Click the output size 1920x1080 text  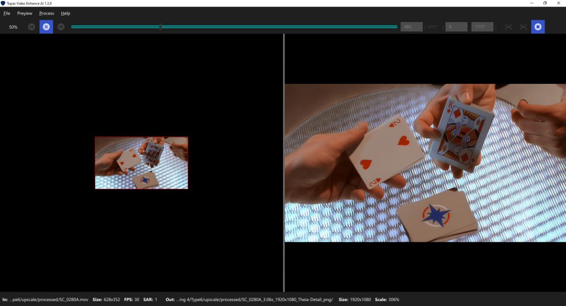(x=354, y=299)
